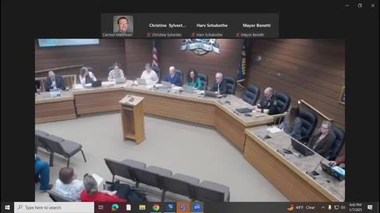380x213 pixels.
Task: Open Google Chrome from the taskbar
Action: (x=156, y=208)
